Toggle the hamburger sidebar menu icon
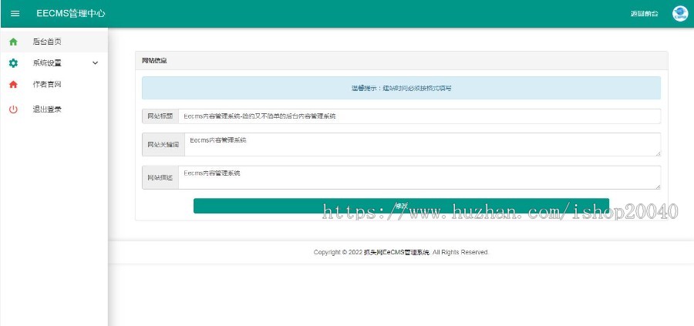This screenshot has height=326, width=694. click(x=15, y=14)
